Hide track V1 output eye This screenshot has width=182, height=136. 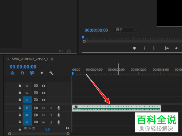tap(44, 100)
